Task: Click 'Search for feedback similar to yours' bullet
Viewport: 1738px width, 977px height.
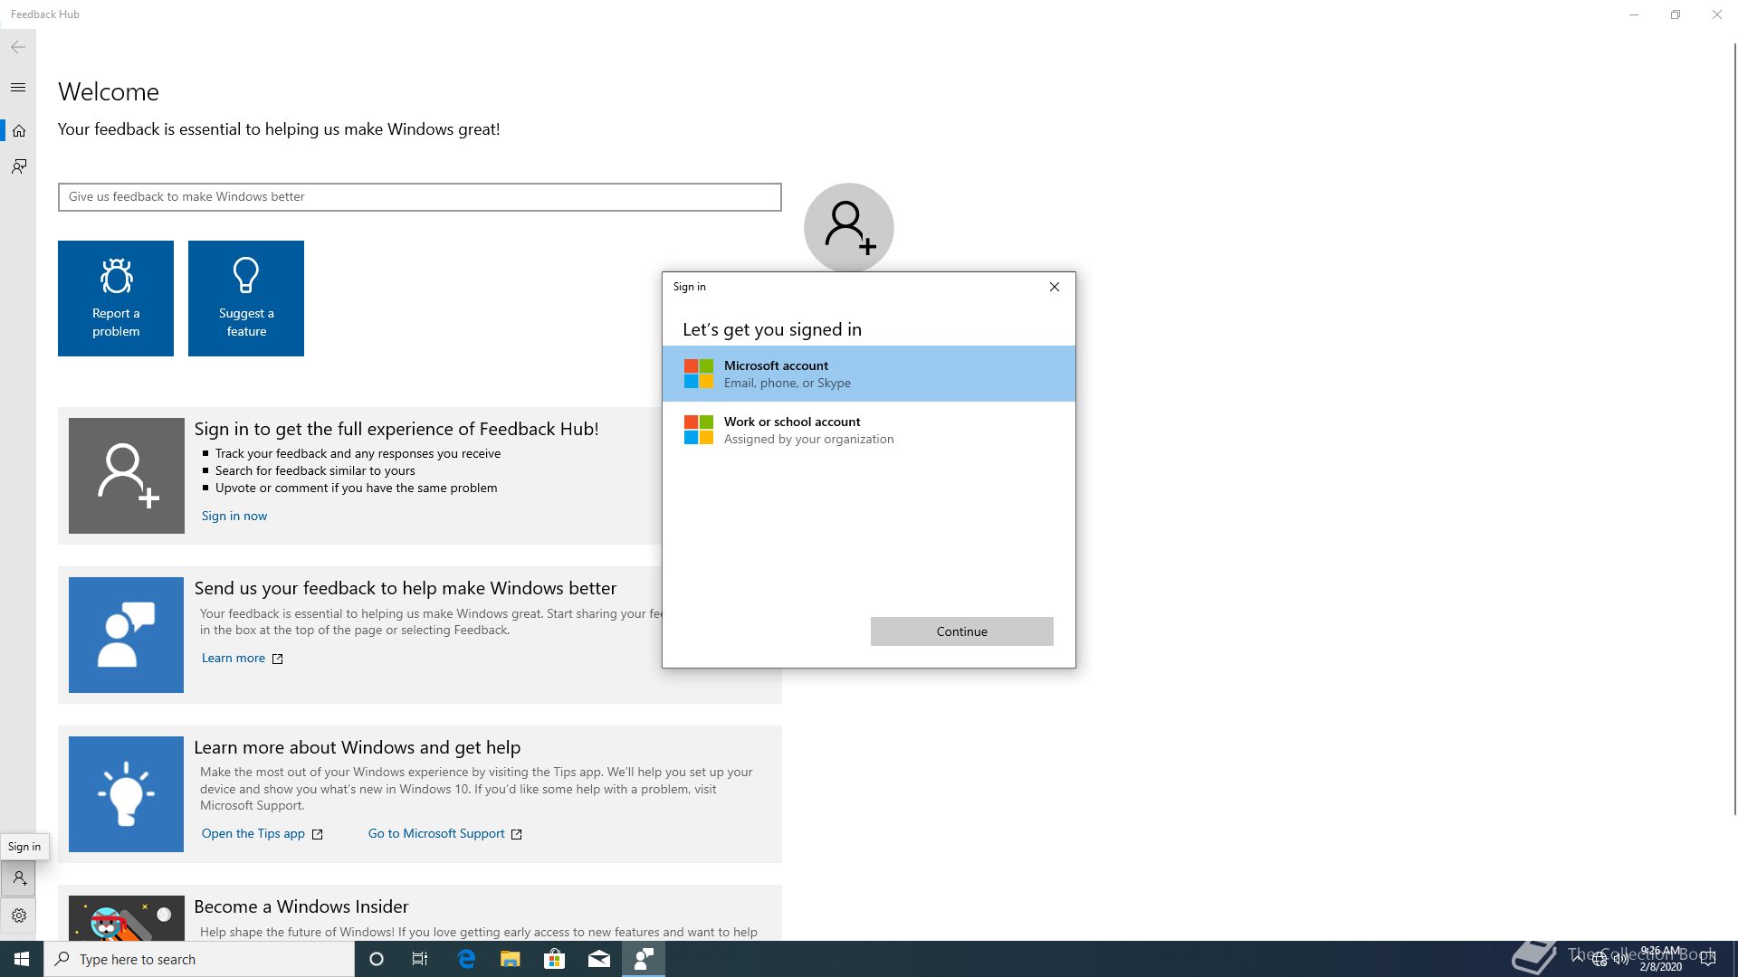Action: pyautogui.click(x=315, y=470)
